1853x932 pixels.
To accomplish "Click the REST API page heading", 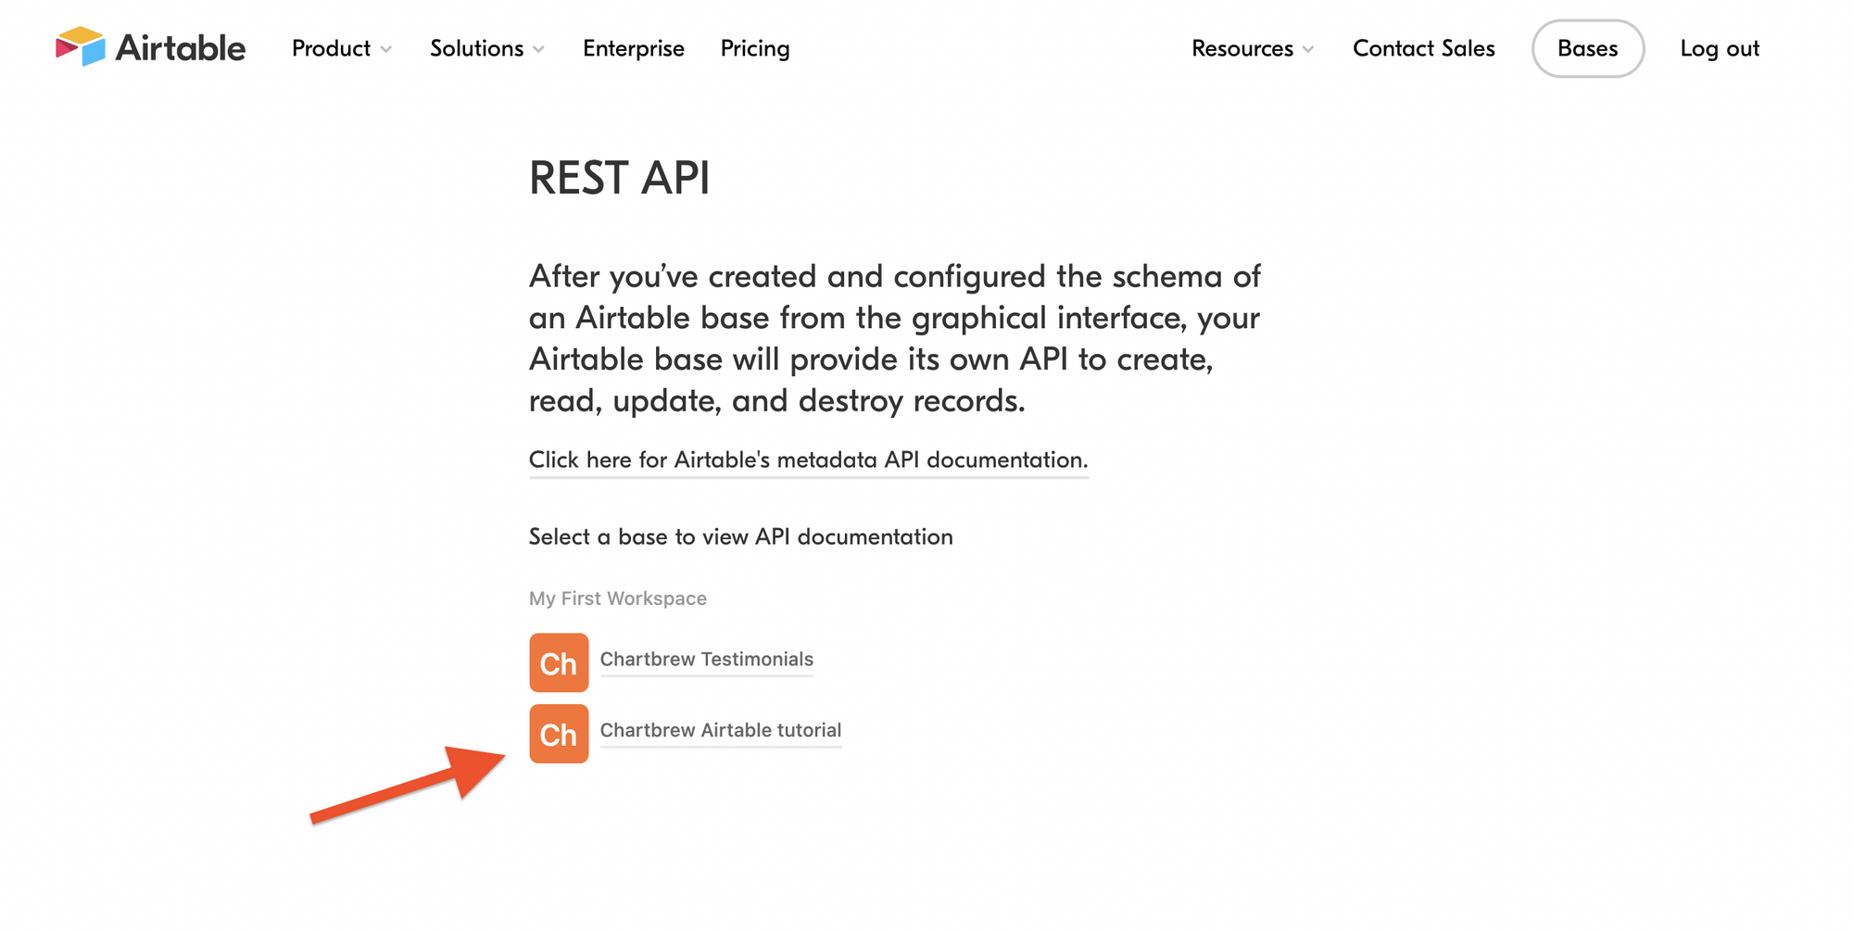I will [x=619, y=178].
